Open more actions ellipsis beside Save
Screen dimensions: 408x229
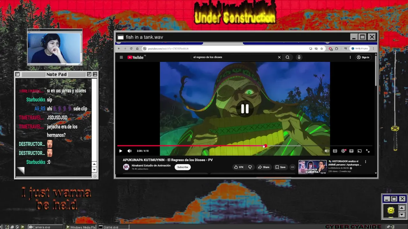(x=292, y=167)
